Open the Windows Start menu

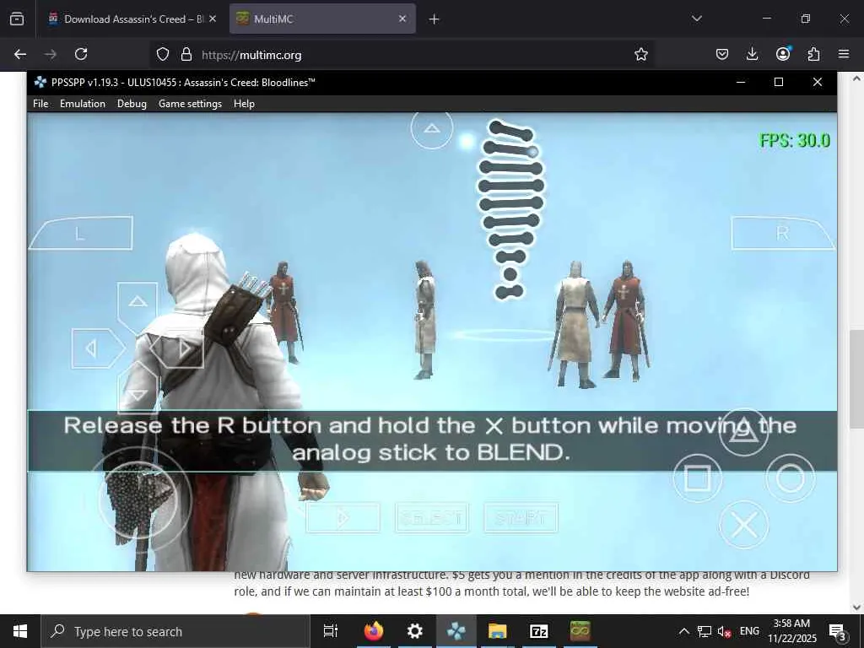coord(20,631)
